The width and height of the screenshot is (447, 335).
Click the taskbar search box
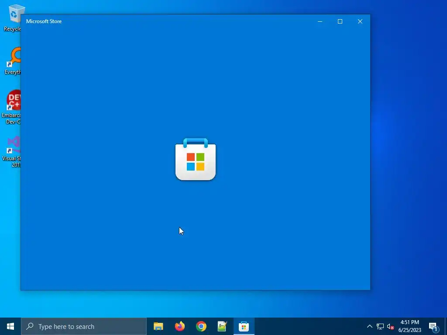84,326
